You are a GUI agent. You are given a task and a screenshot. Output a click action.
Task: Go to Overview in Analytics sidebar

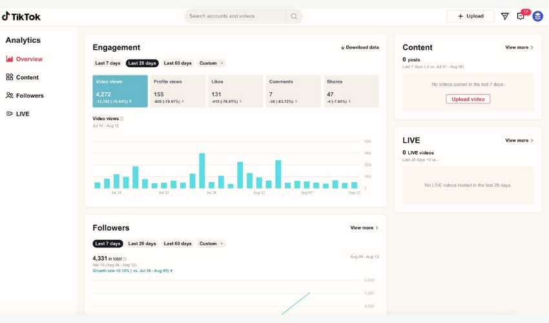(24, 59)
